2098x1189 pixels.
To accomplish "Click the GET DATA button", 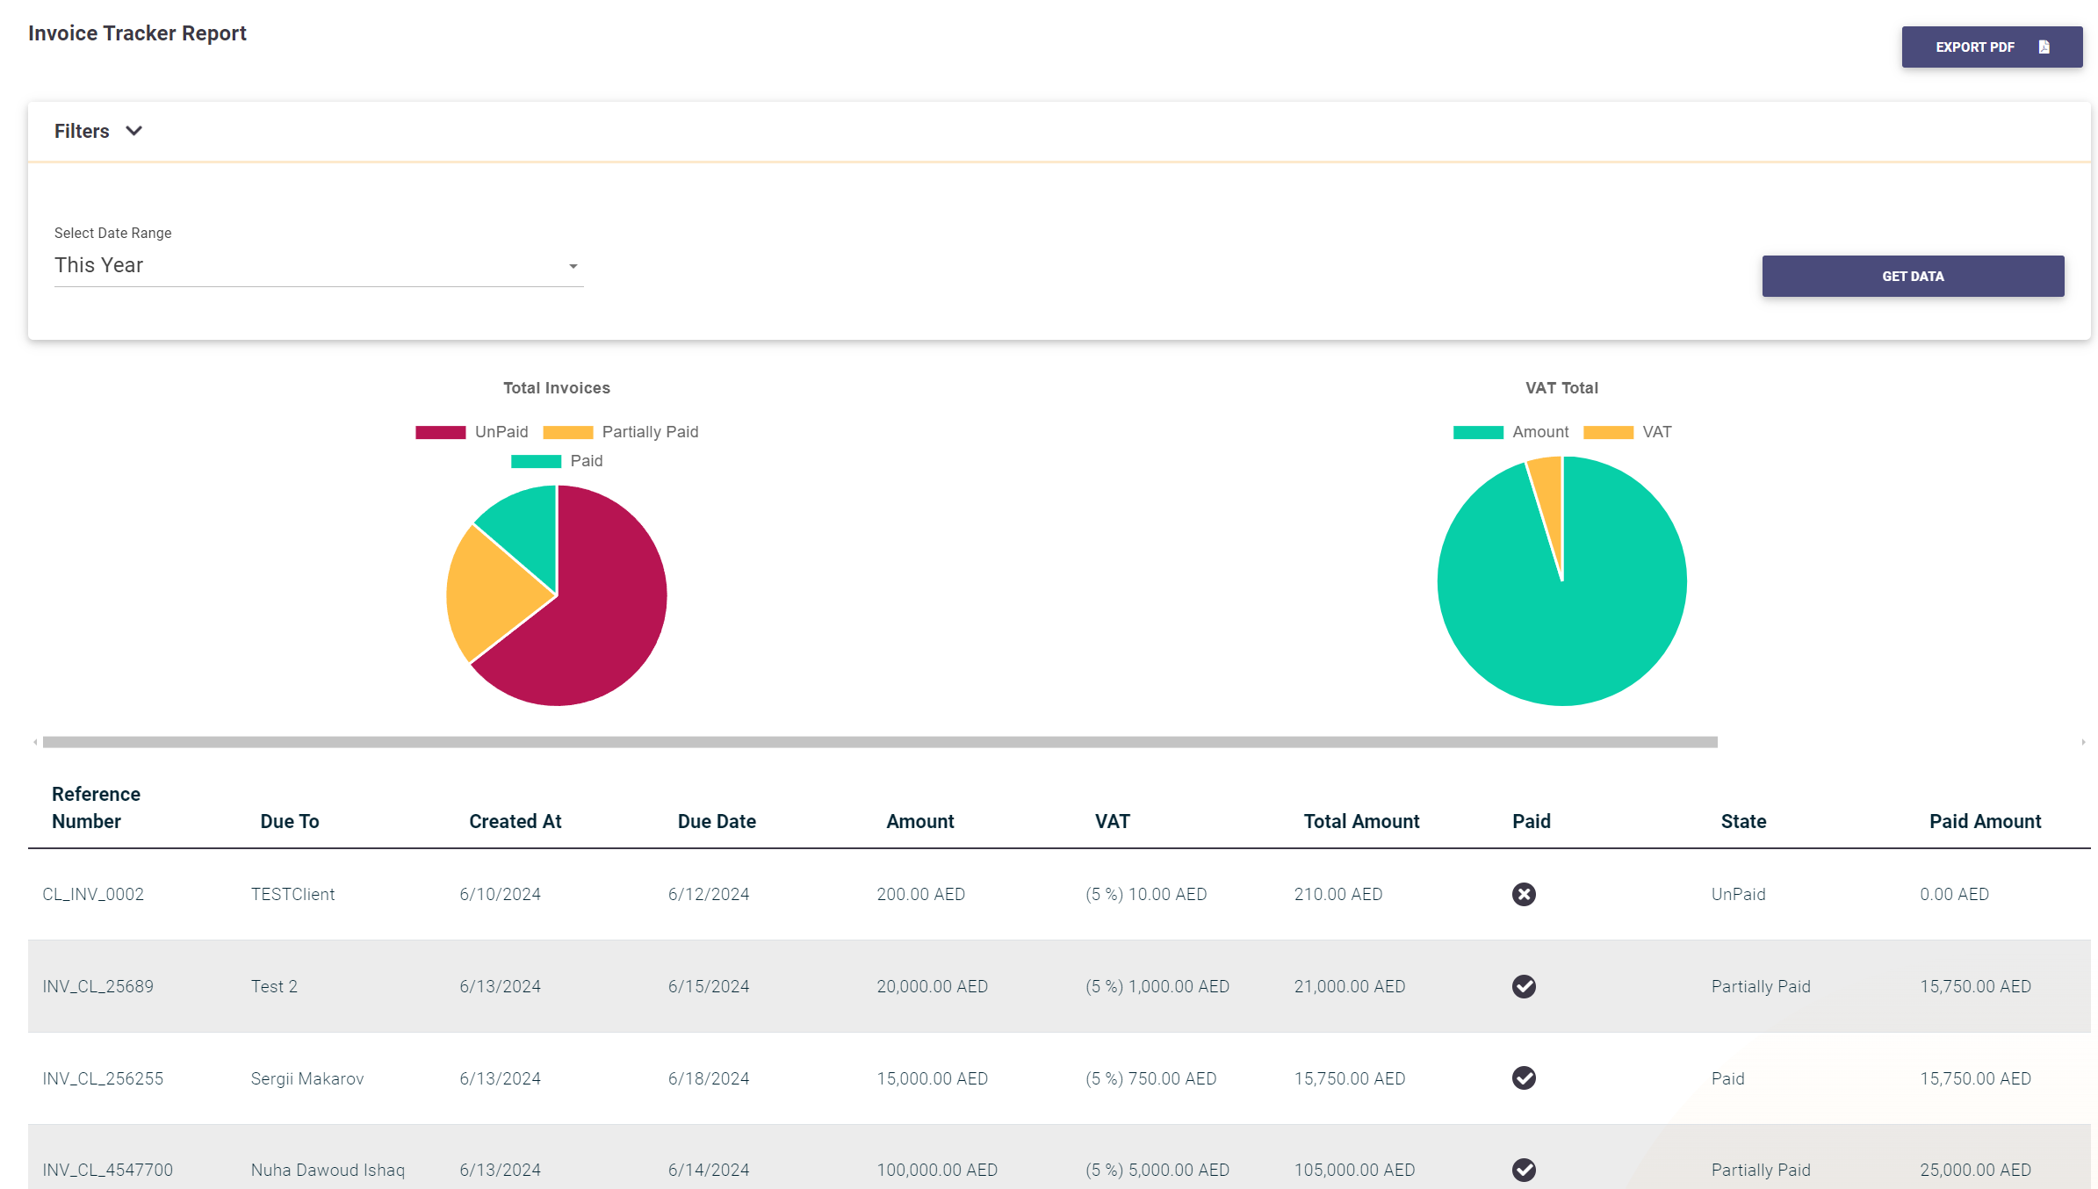I will coord(1912,276).
